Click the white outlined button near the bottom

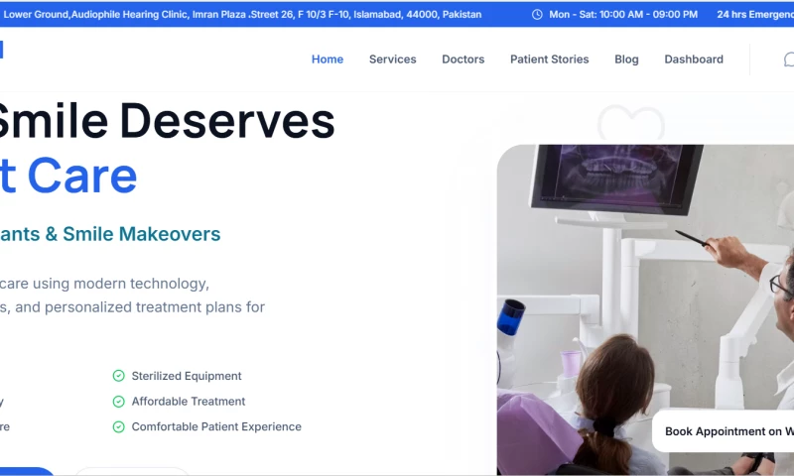tap(132, 471)
